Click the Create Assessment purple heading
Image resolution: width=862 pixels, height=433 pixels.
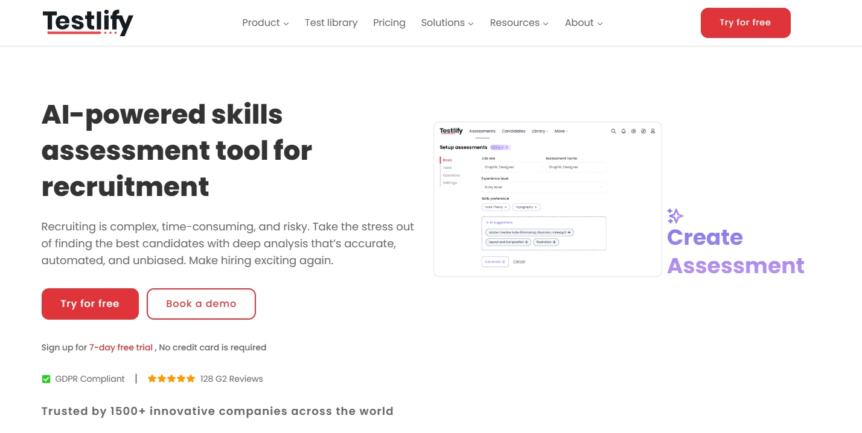pos(736,251)
